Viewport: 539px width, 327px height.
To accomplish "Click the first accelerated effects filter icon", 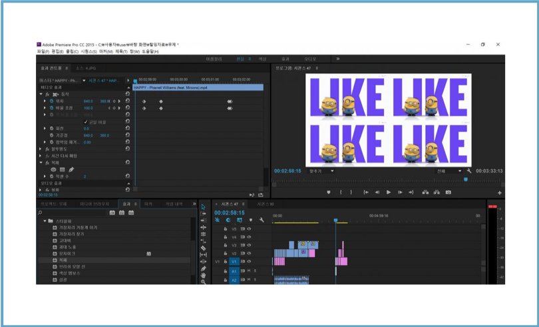I will coord(112,213).
